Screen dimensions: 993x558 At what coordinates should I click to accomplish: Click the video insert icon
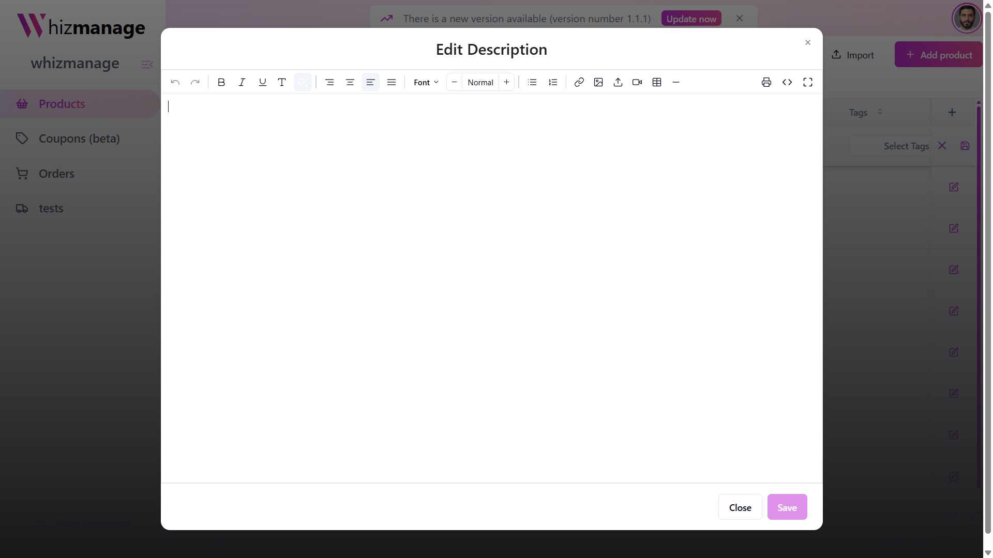point(637,82)
